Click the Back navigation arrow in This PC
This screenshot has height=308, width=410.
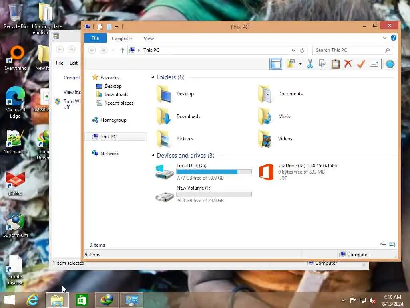(92, 50)
